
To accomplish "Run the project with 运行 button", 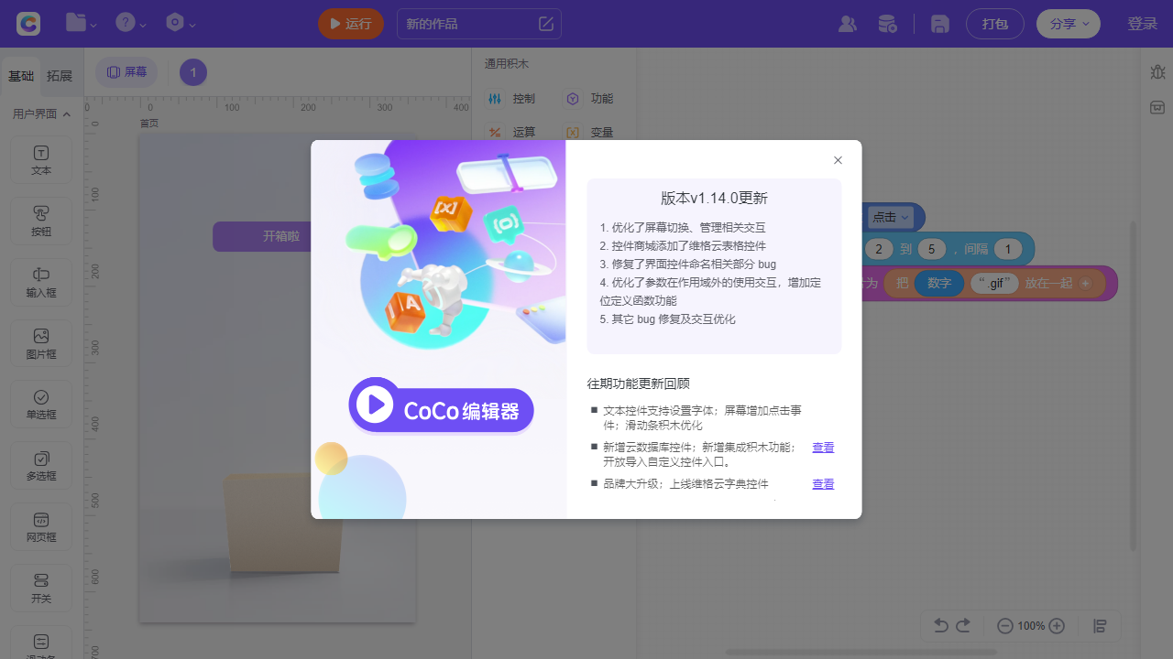I will point(351,24).
